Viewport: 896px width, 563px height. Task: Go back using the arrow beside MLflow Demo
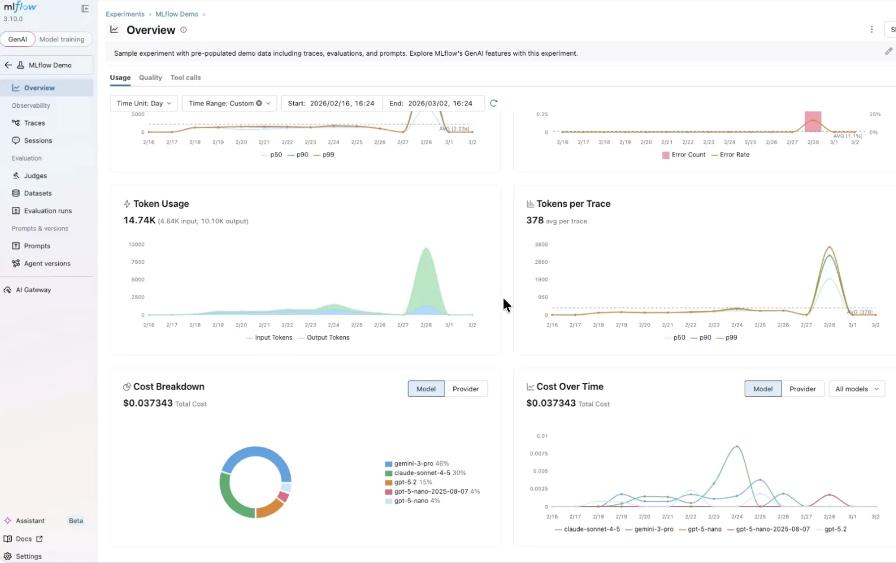(x=8, y=65)
